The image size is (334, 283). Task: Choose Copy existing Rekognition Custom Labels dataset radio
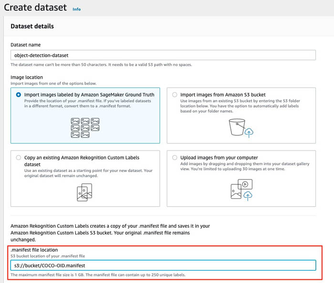click(19, 158)
